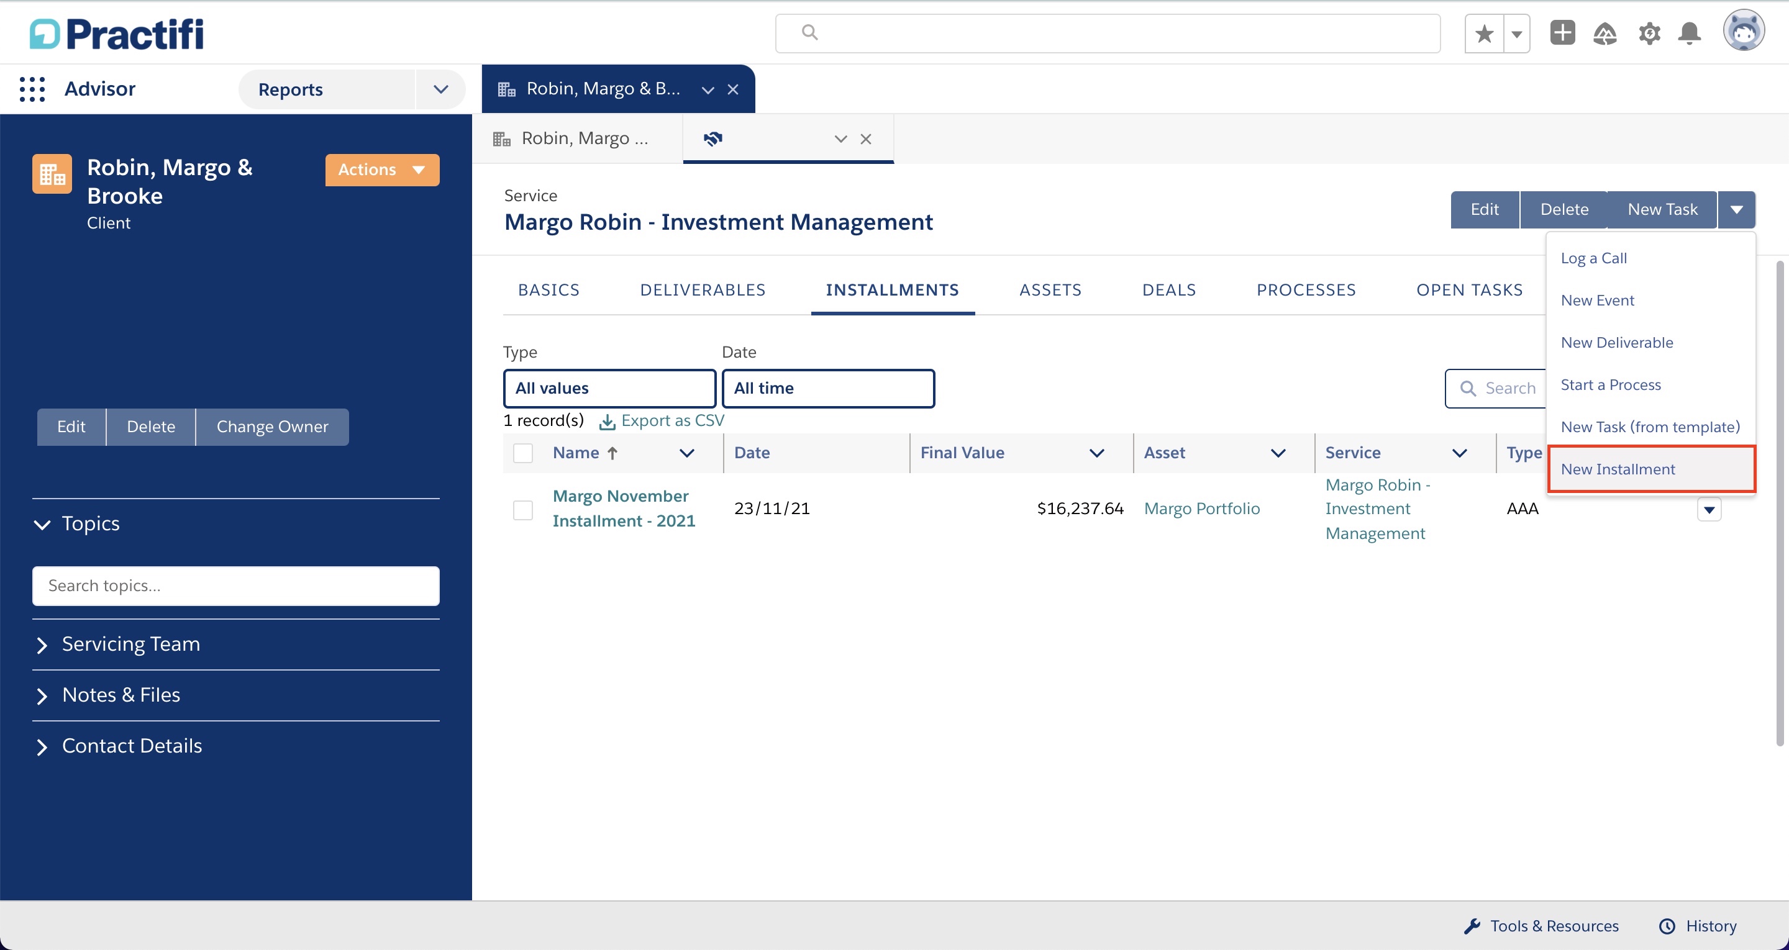The image size is (1789, 950).
Task: Open the Date filter All time
Action: [828, 388]
